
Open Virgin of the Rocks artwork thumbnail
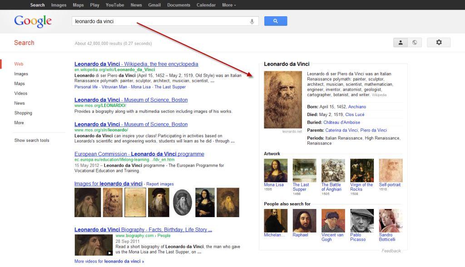coord(362,170)
